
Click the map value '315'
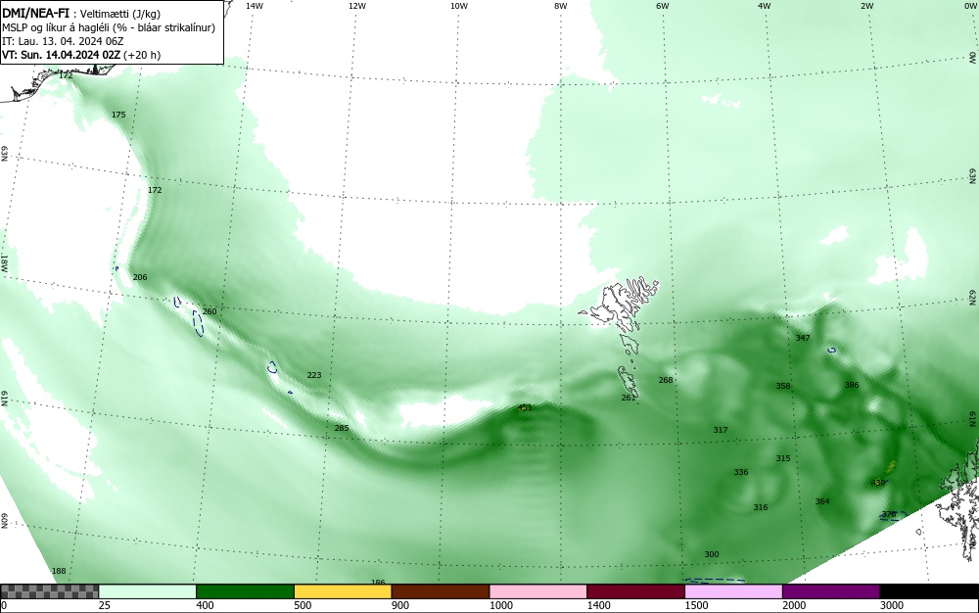pos(783,458)
